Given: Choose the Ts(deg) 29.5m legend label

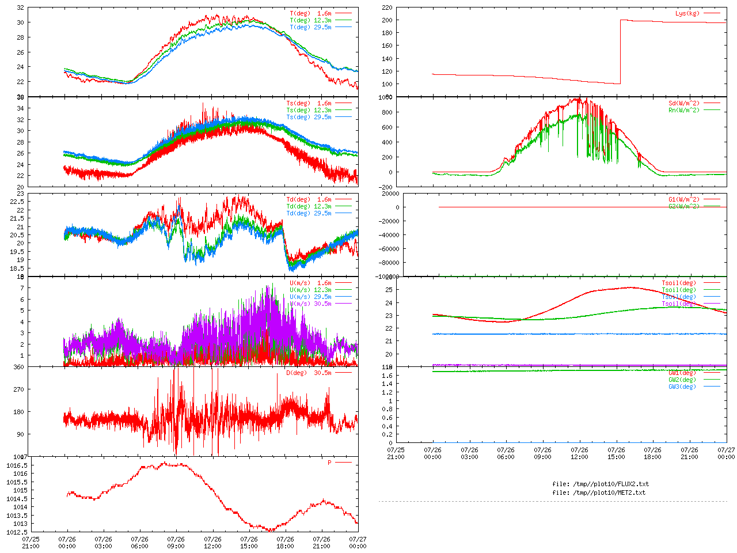Looking at the screenshot, I should (x=309, y=118).
